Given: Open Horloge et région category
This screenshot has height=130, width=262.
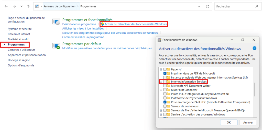Looking at the screenshot, I should 19,60.
